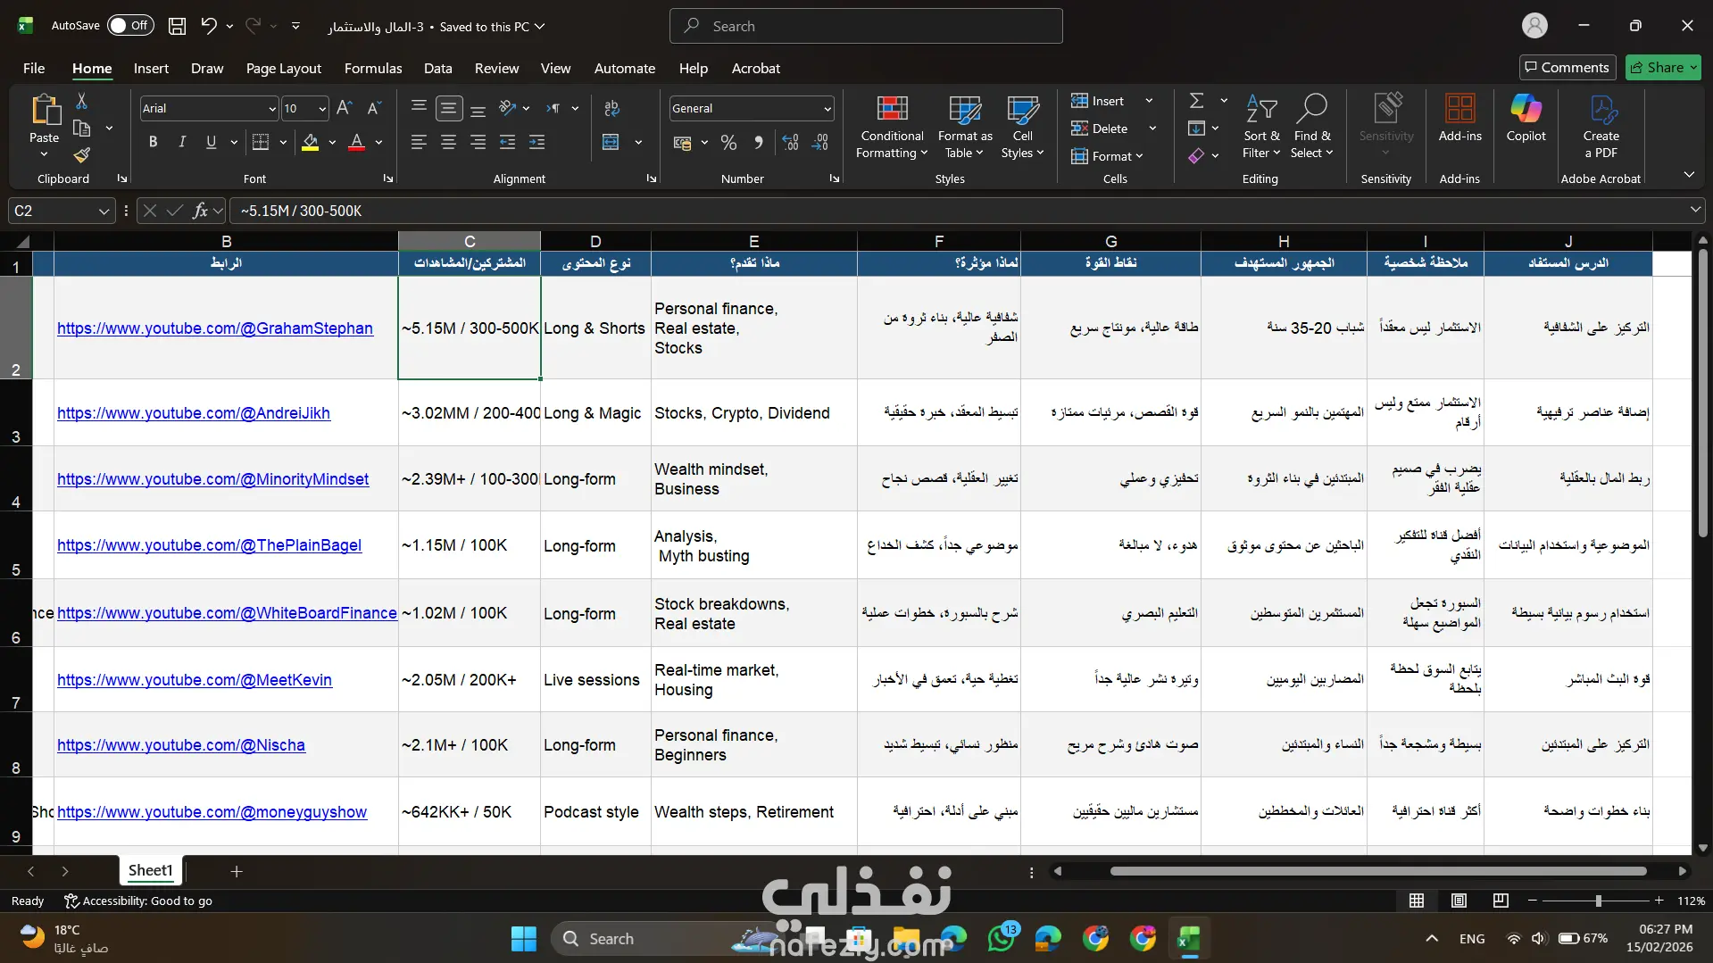Expand the Name Box dropdown arrow
The width and height of the screenshot is (1713, 963).
(104, 211)
